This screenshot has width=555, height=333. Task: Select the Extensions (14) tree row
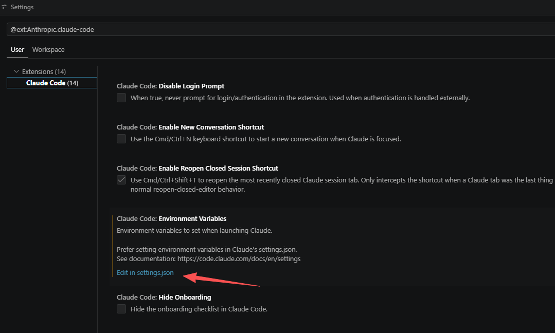[x=51, y=72]
